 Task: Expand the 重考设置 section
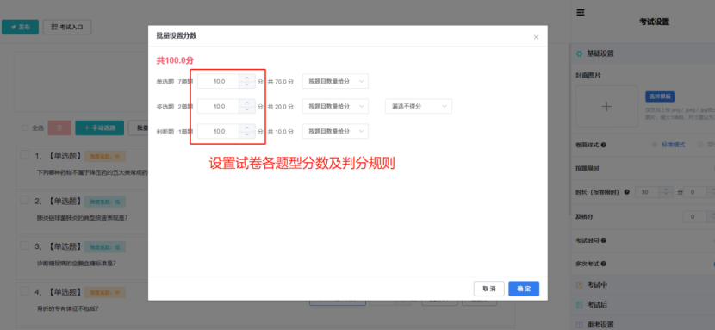[643, 325]
